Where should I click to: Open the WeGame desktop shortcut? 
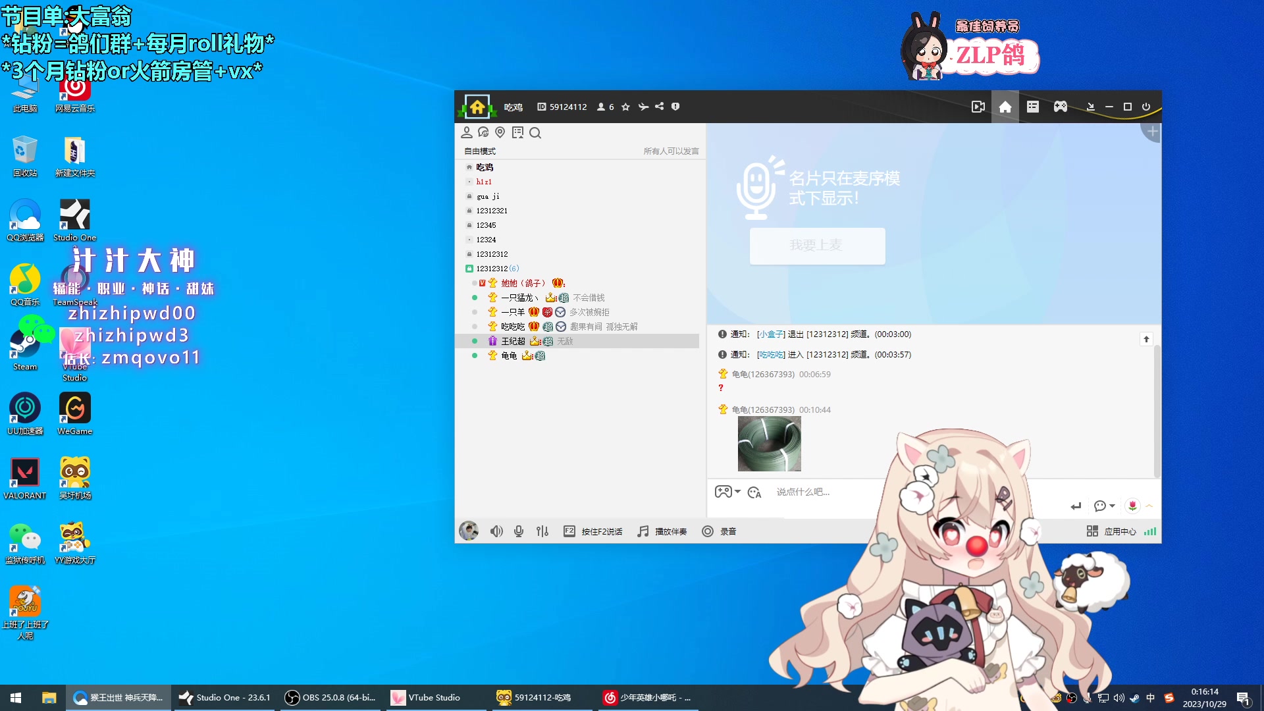pyautogui.click(x=74, y=413)
